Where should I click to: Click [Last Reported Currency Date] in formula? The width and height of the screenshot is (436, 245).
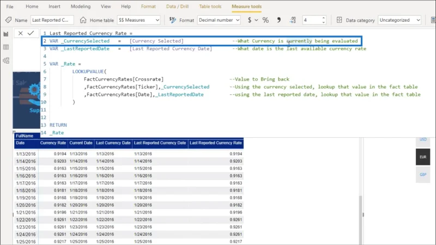171,48
